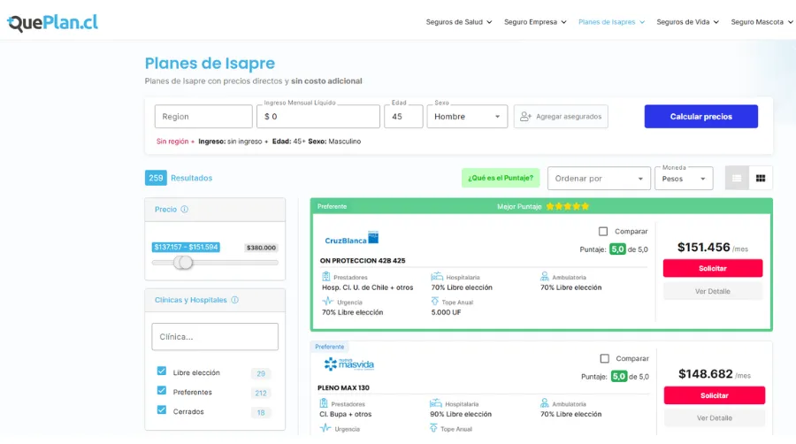Click Urgencia pulse icon in CruzBlanca card
This screenshot has width=796, height=444.
pos(328,302)
